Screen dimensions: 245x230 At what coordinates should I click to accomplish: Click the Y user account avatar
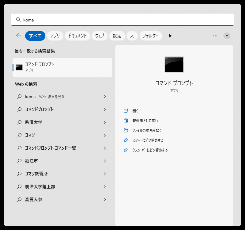click(x=227, y=36)
